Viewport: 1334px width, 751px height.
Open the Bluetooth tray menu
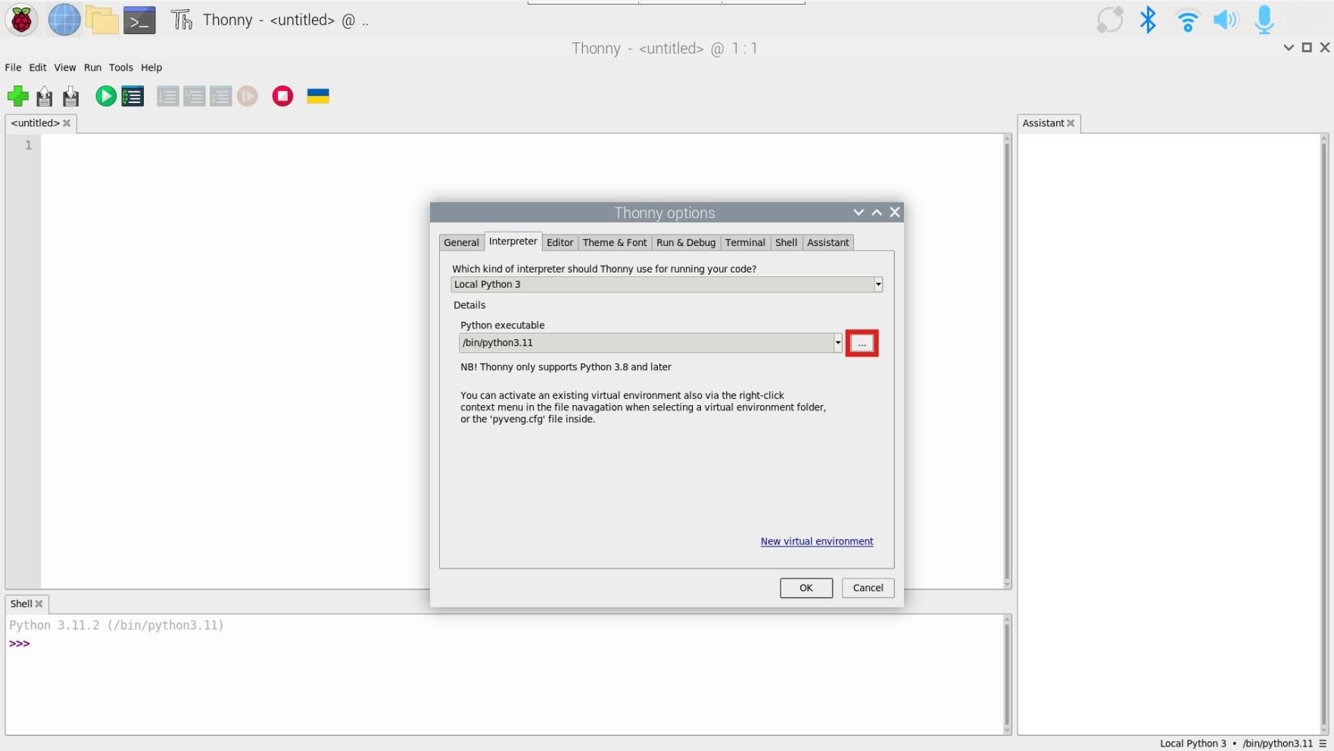point(1148,20)
